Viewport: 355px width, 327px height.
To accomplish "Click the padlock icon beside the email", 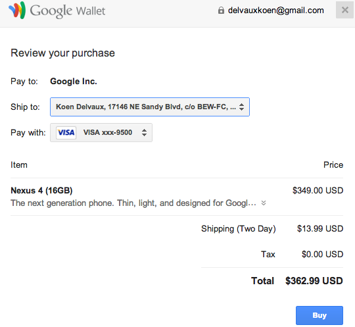I will (x=221, y=11).
